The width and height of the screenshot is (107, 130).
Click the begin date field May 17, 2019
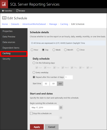click(x=44, y=107)
